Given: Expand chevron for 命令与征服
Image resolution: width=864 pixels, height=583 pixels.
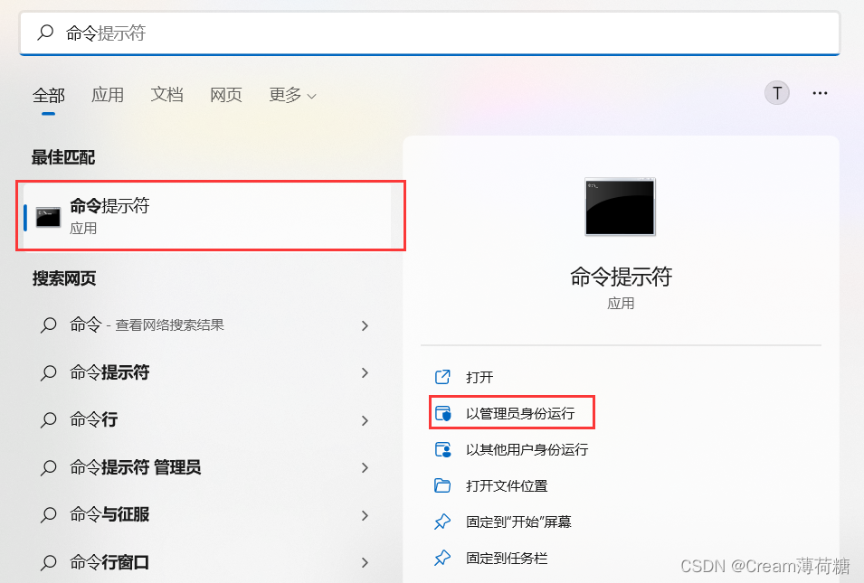Looking at the screenshot, I should [365, 515].
